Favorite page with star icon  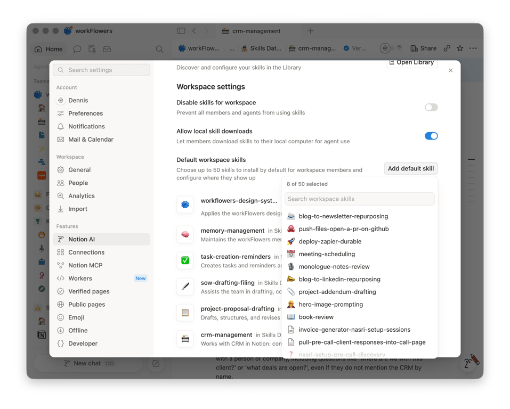coord(460,48)
